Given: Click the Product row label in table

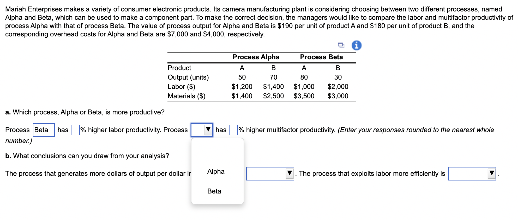Looking at the screenshot, I should 179,68.
